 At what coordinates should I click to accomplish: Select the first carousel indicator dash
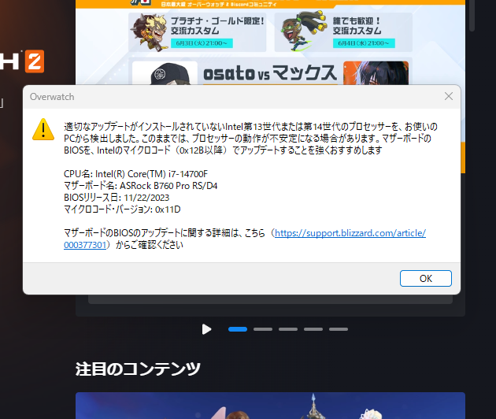coord(238,329)
